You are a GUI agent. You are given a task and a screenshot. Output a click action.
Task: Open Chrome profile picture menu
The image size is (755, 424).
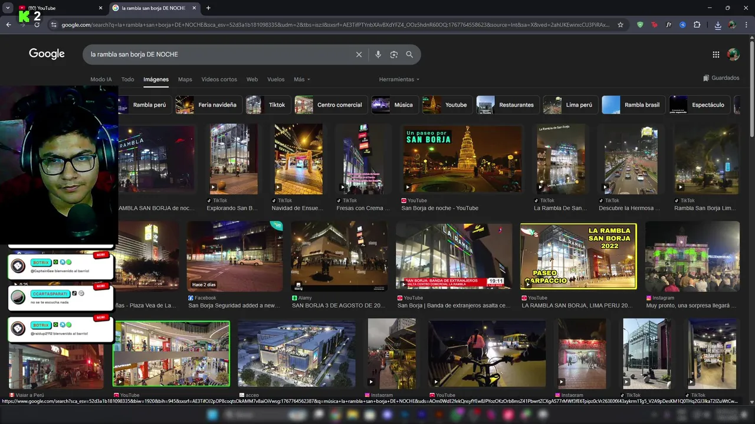732,25
